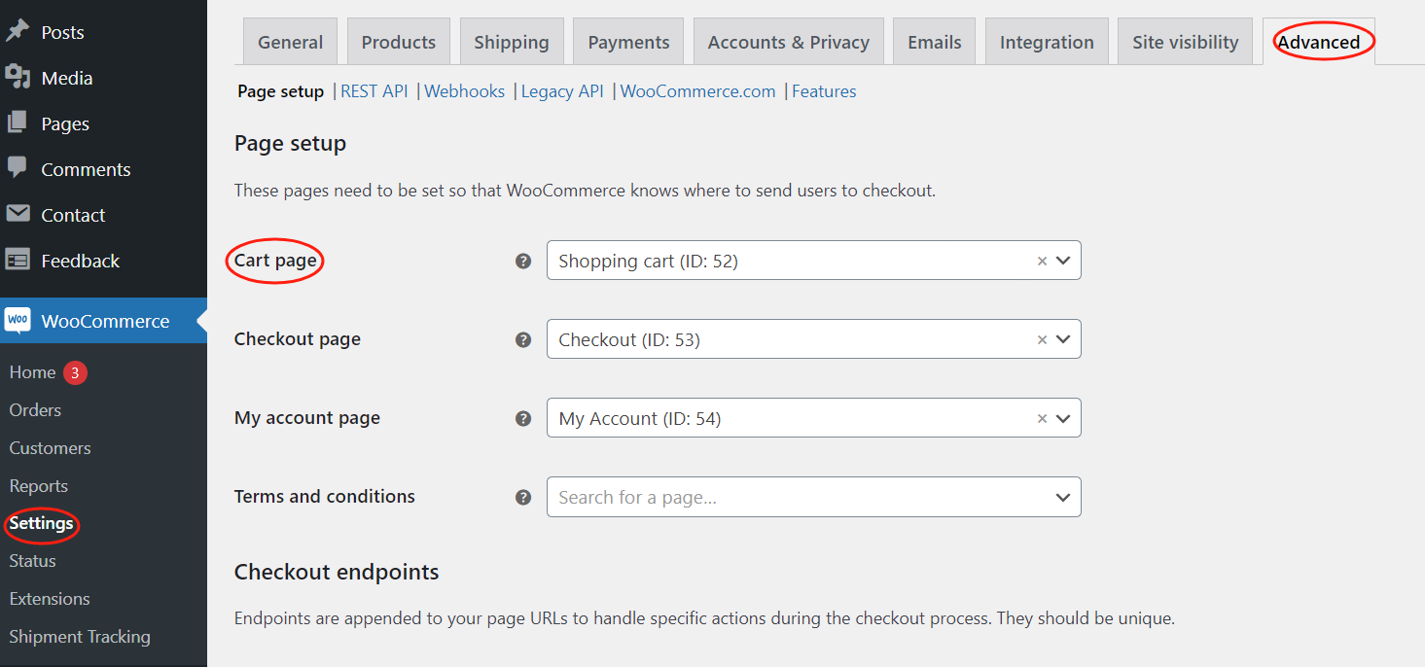
Task: Open the REST API settings link
Action: [374, 90]
